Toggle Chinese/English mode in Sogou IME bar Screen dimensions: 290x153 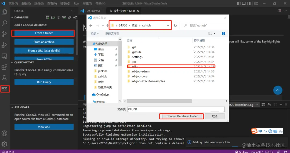[x=260, y=131]
